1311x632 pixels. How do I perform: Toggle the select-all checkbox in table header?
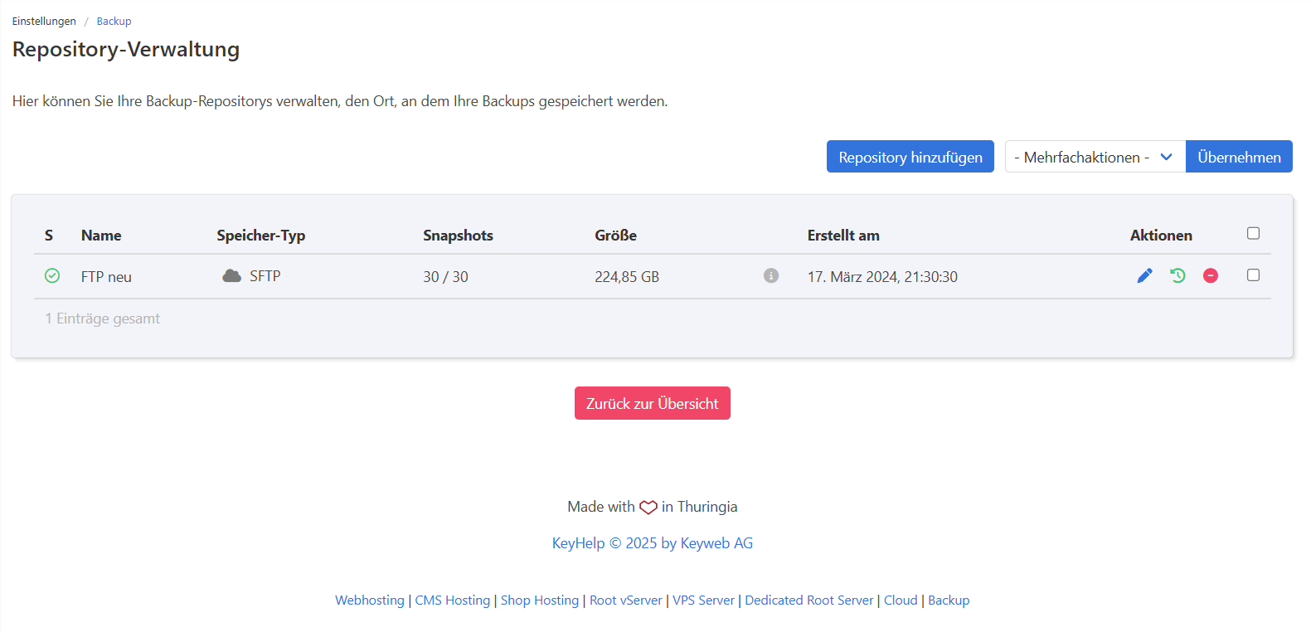pos(1253,234)
